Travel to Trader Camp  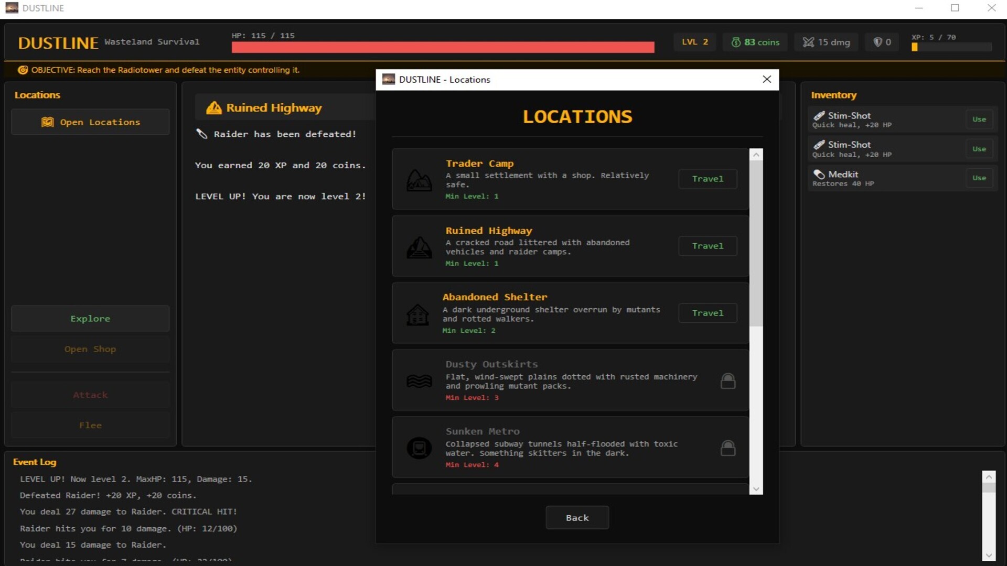pos(707,179)
